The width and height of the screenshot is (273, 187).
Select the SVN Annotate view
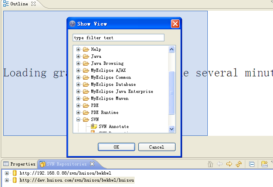[114, 126]
